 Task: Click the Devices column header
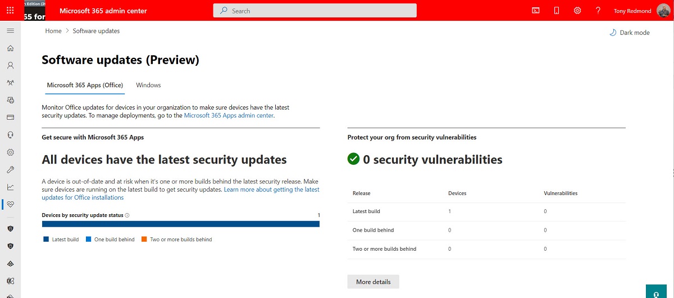pyautogui.click(x=457, y=193)
